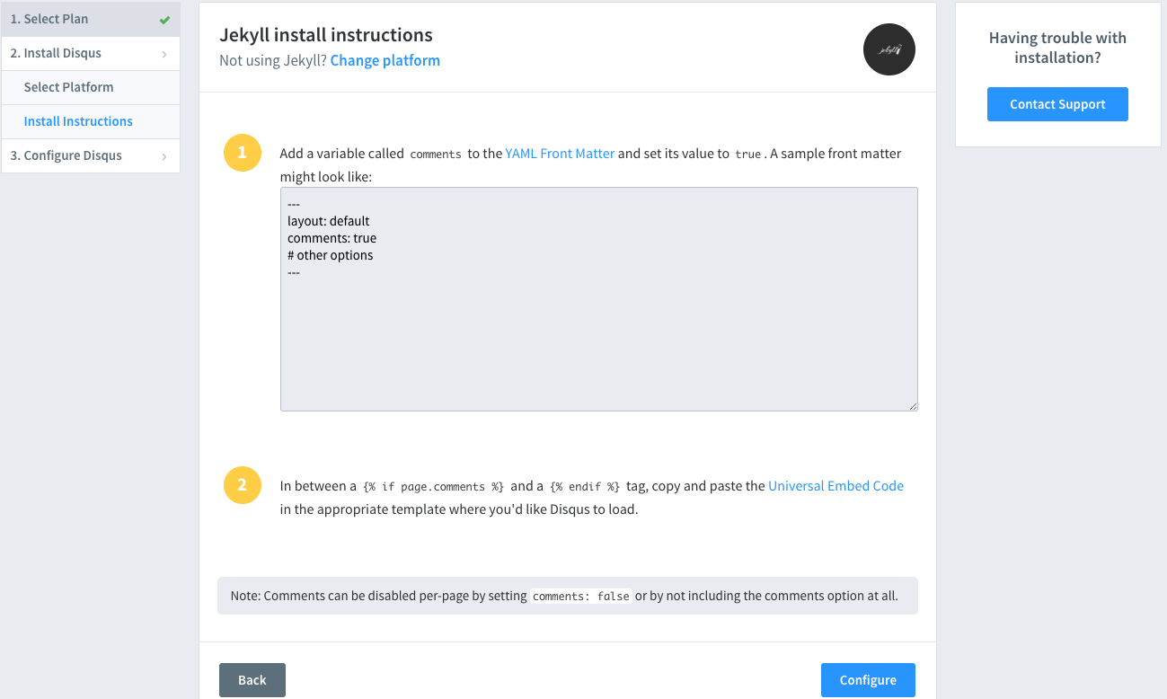1167x699 pixels.
Task: Click the 'comments: true' line in the sample
Action: pyautogui.click(x=332, y=238)
